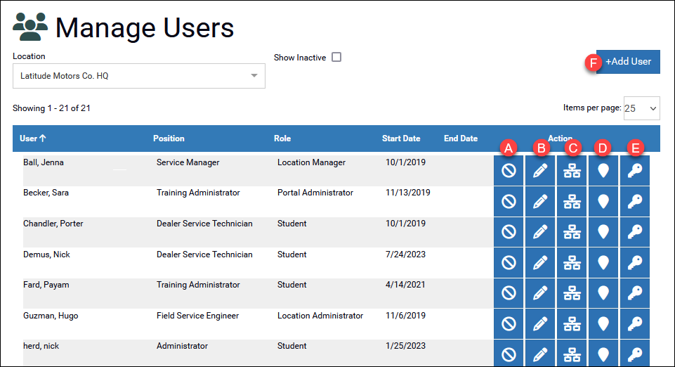The width and height of the screenshot is (675, 367).
Task: Click the +Add User button
Action: [628, 62]
